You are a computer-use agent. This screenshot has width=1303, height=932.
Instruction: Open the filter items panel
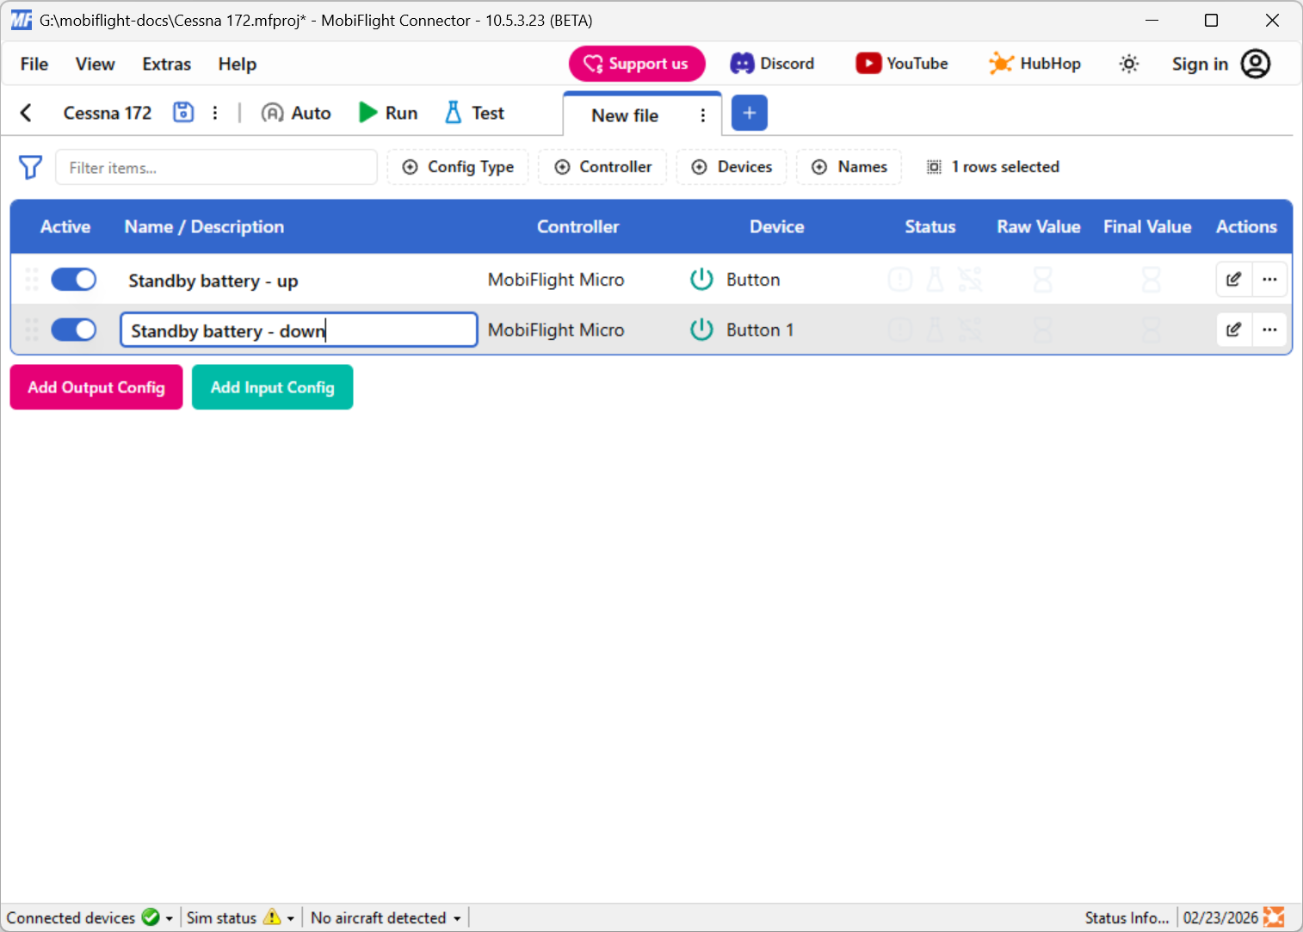30,167
